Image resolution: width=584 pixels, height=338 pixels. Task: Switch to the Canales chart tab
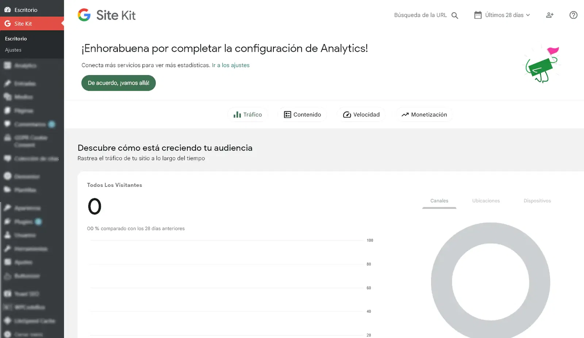tap(439, 201)
